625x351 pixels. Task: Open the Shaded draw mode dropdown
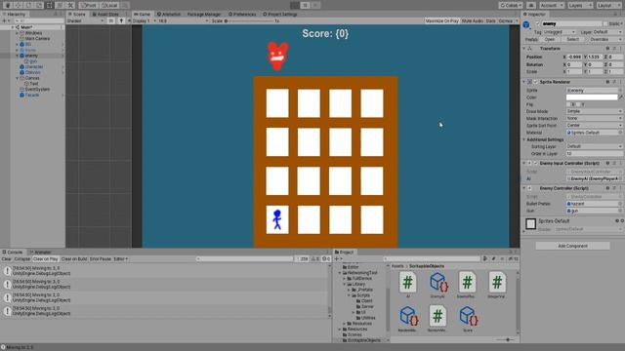tap(85, 20)
